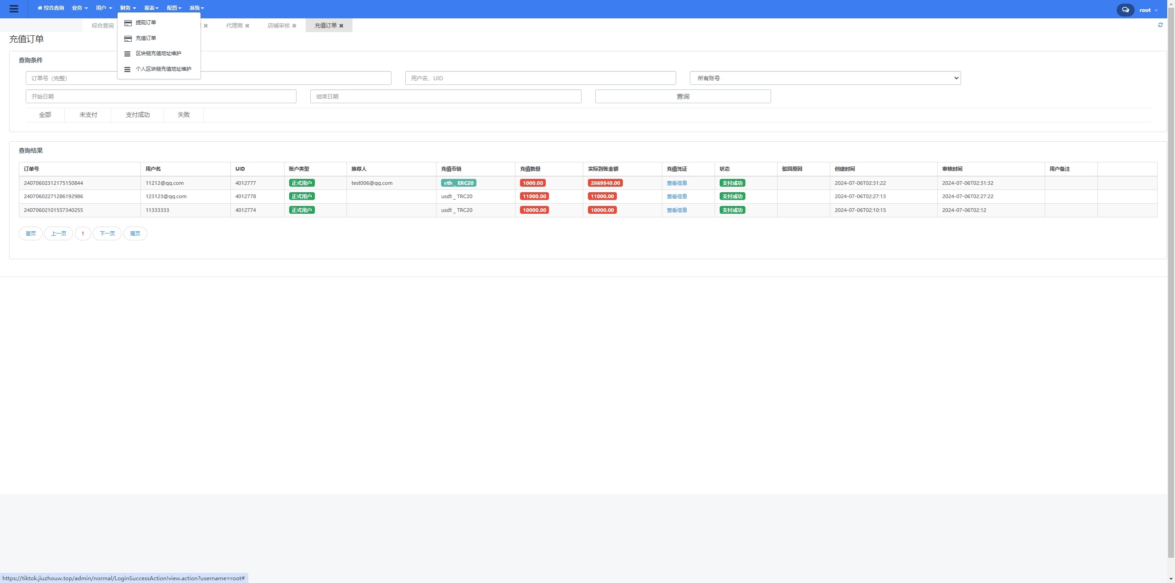This screenshot has width=1175, height=583.
Task: Focus the 结束日期 date field
Action: click(x=446, y=96)
